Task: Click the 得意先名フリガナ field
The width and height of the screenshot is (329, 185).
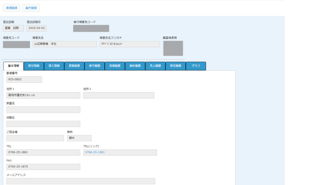Action: (130, 44)
